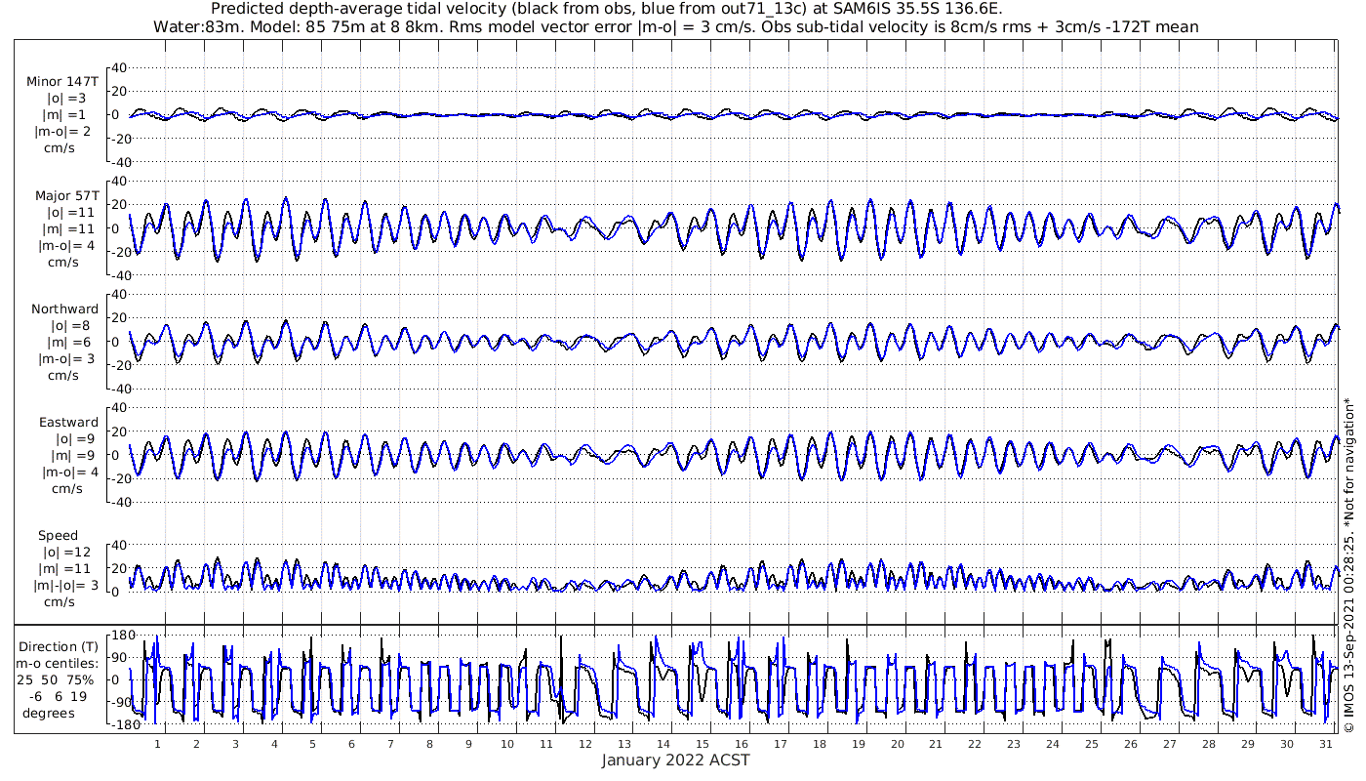This screenshot has width=1366, height=781.
Task: Click the "|m-o|= 2" value under Minor
Action: tap(64, 131)
